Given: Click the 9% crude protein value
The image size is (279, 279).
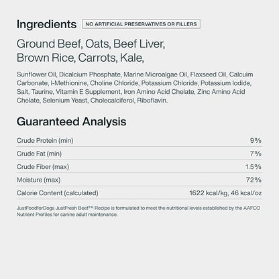Looking at the screenshot, I should 256,140.
